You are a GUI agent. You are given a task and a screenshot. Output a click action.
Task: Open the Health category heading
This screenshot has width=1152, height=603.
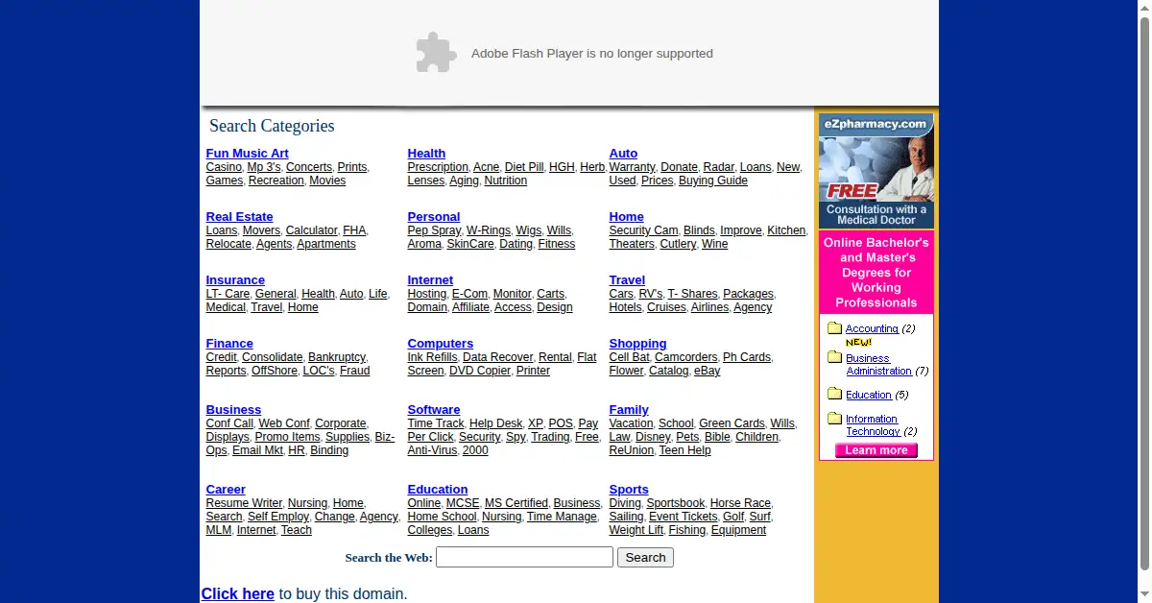426,154
